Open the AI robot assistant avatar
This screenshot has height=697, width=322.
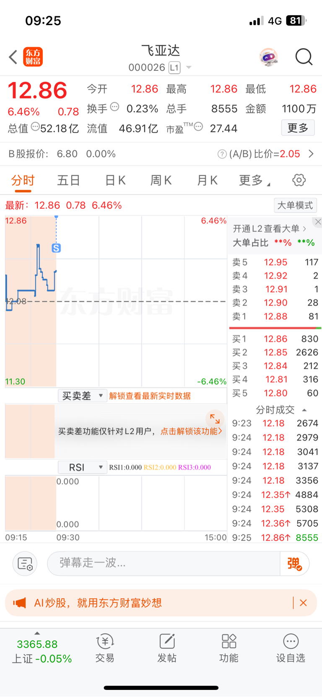(269, 57)
